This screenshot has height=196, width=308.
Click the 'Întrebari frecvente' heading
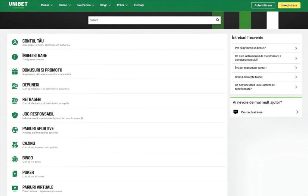tap(248, 38)
